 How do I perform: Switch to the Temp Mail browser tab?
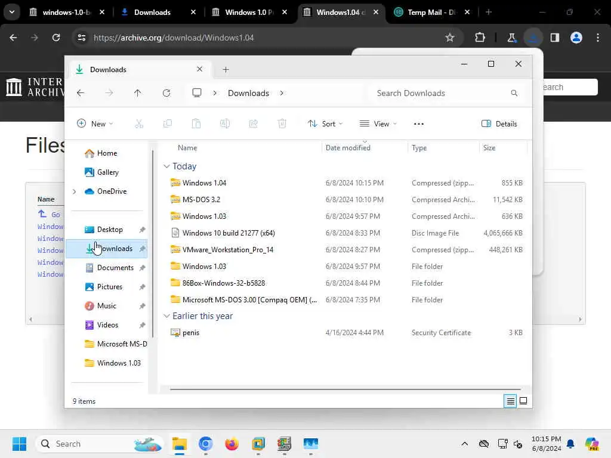pyautogui.click(x=432, y=12)
